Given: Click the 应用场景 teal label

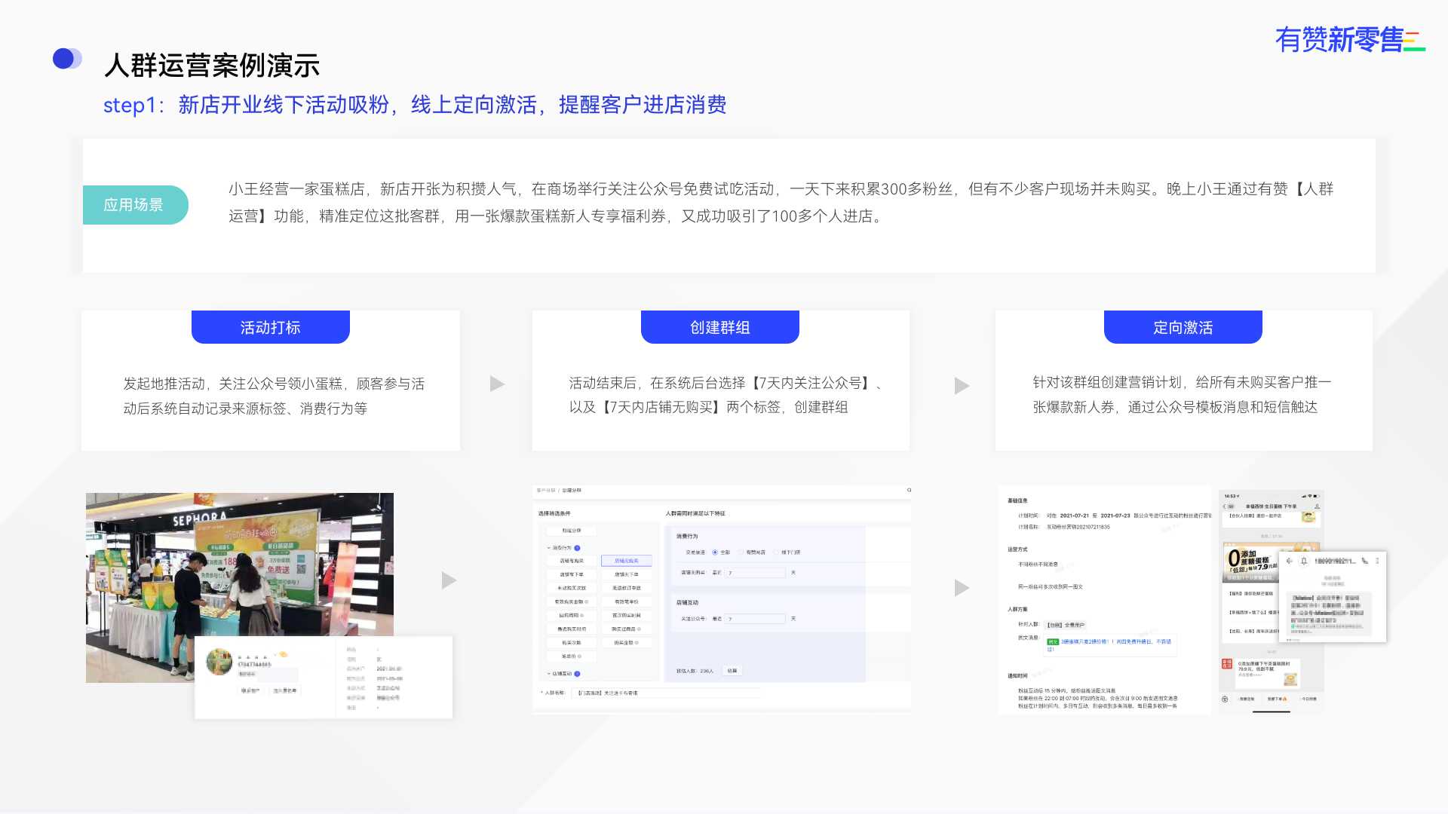Looking at the screenshot, I should (x=135, y=205).
